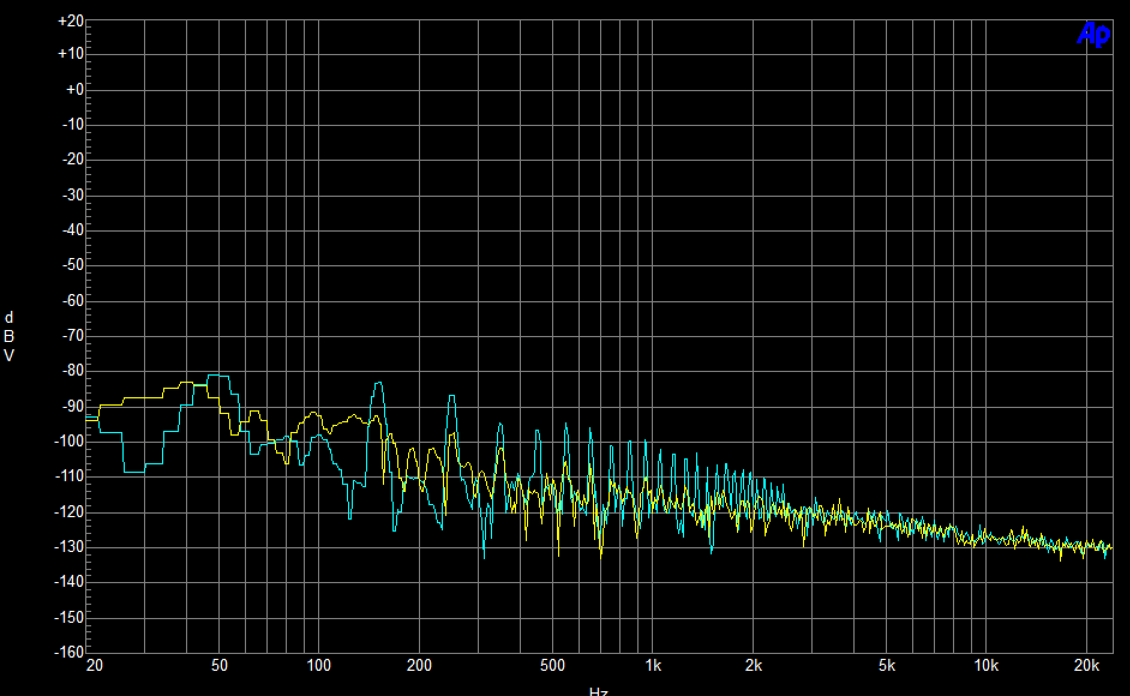Click the 2k x-axis label
The height and width of the screenshot is (696, 1130).
[x=754, y=665]
